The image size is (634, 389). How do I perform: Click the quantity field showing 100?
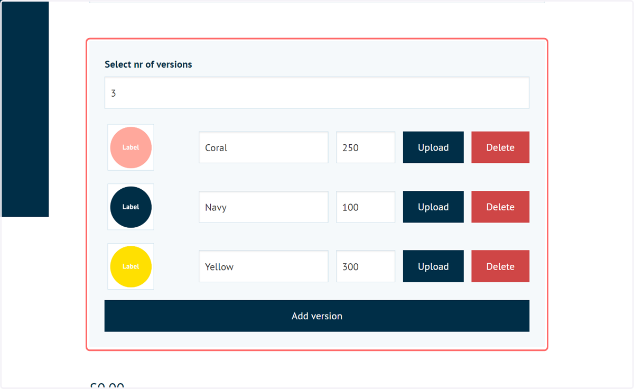pos(366,207)
